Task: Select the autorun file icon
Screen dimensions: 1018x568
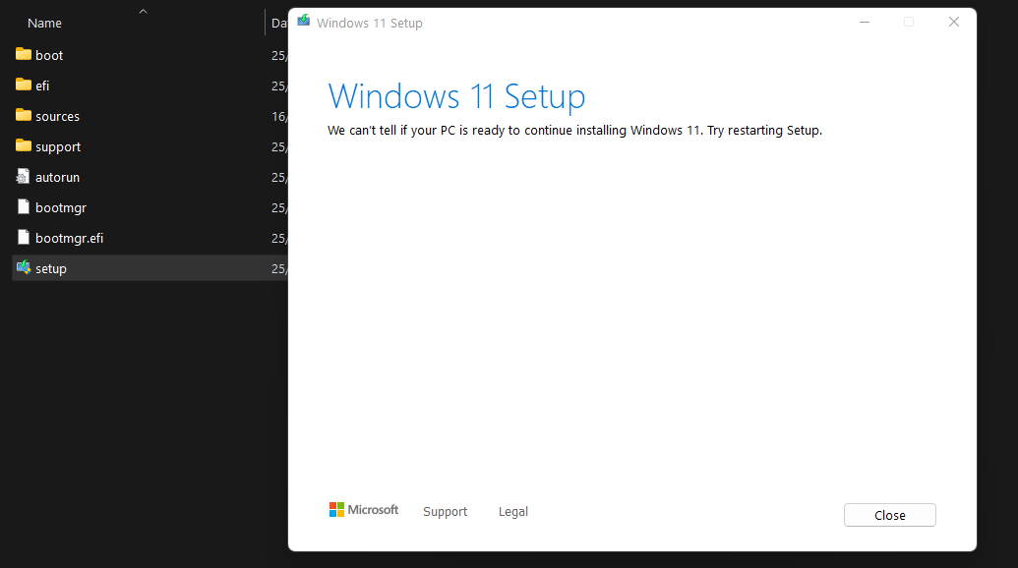Action: pos(24,176)
